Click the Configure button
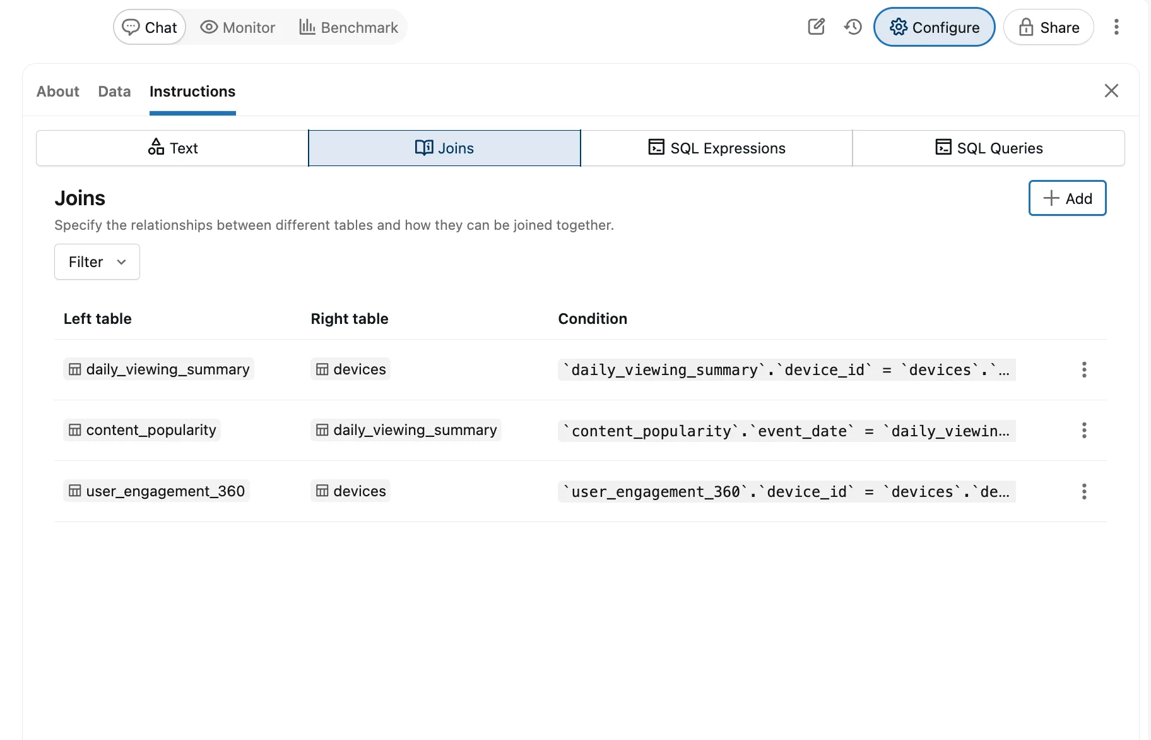This screenshot has width=1151, height=740. point(934,27)
